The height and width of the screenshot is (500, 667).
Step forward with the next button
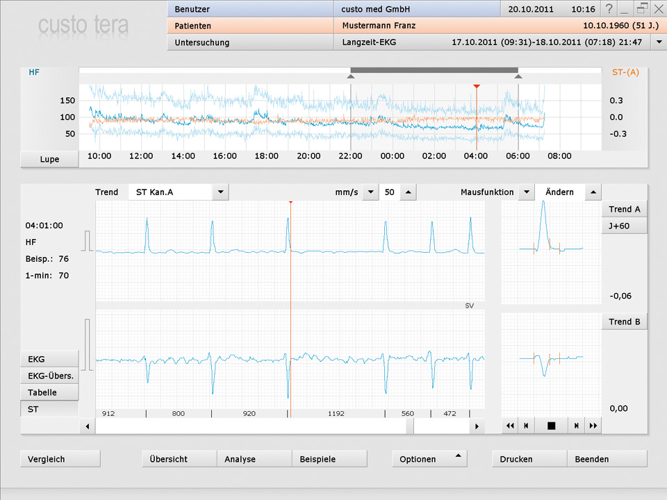click(x=576, y=426)
